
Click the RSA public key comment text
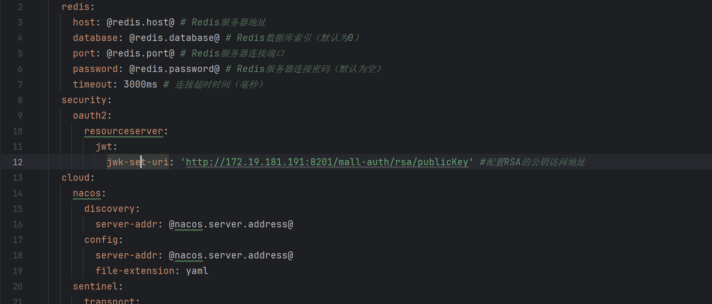point(532,162)
